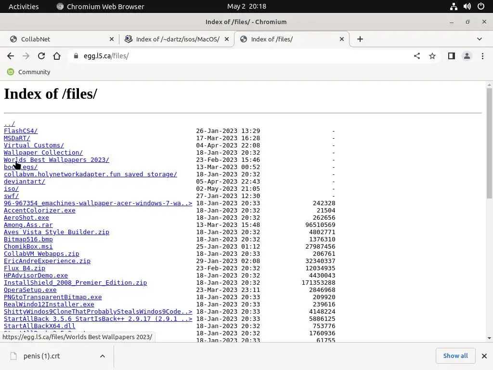Open the FlashCS4/ folder
493x370 pixels.
[x=21, y=131]
